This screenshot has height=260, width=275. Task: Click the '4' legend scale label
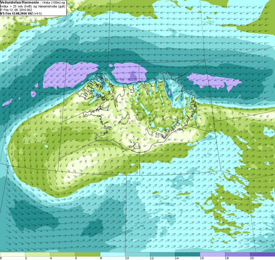click(51, 258)
